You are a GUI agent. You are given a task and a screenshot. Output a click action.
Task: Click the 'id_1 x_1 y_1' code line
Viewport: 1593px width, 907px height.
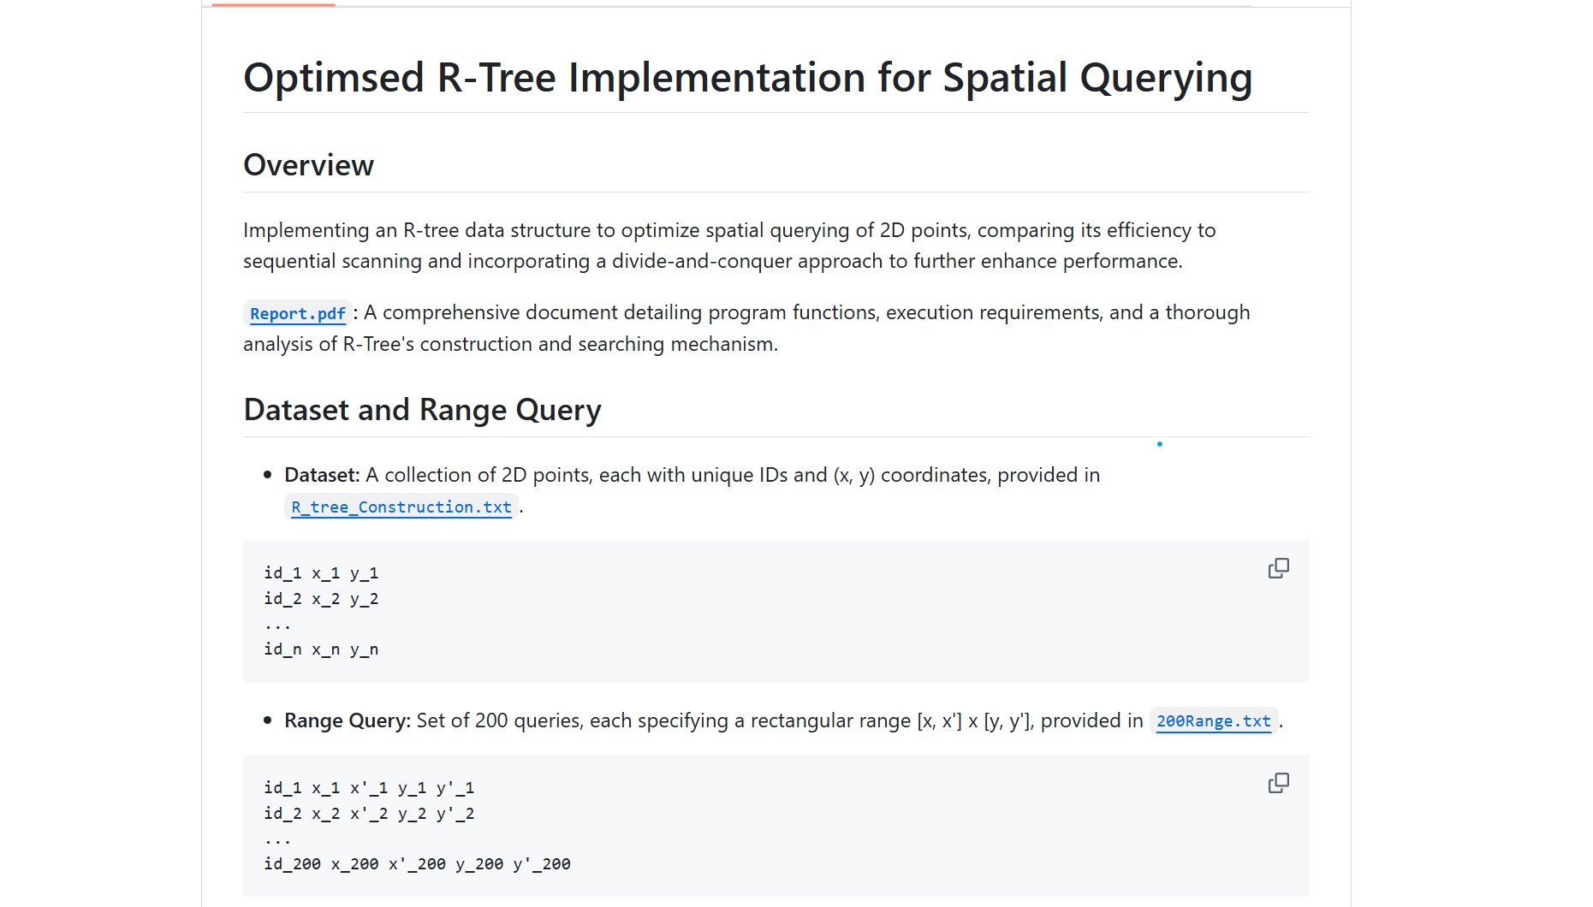coord(321,573)
